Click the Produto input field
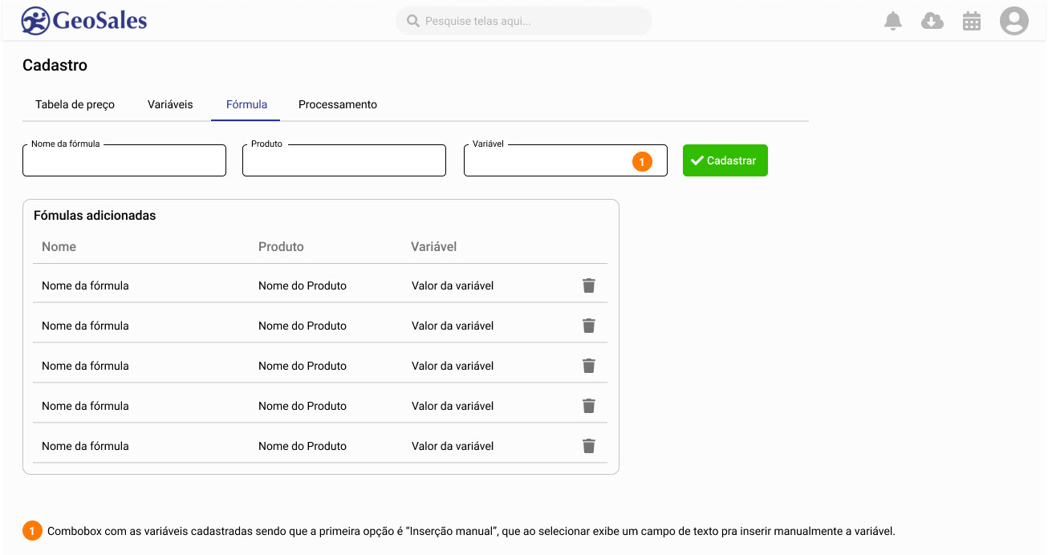1048x555 pixels. [343, 161]
